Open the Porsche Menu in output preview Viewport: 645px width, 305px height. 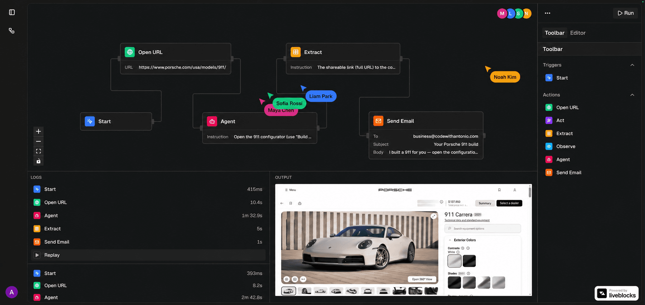point(290,190)
